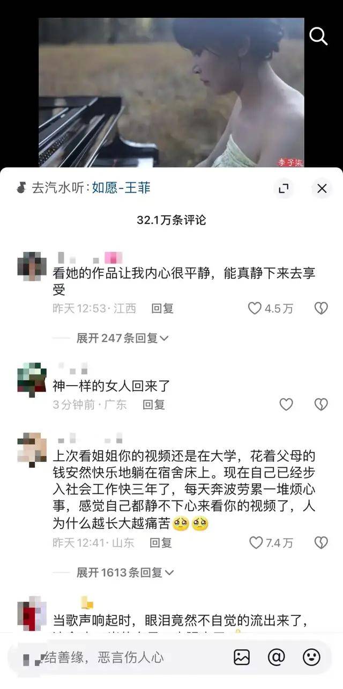Tap the video thumbnail with piano

tap(171, 92)
